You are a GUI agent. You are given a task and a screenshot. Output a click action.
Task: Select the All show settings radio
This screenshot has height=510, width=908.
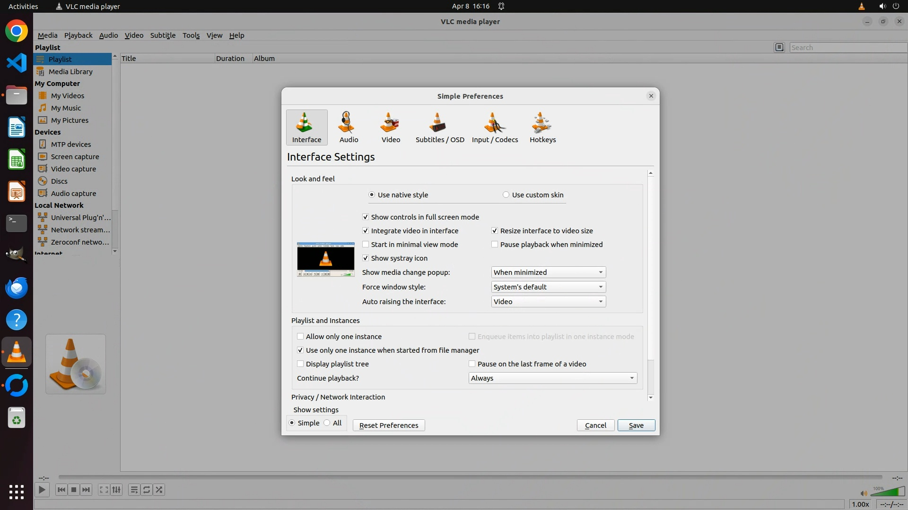pyautogui.click(x=327, y=423)
